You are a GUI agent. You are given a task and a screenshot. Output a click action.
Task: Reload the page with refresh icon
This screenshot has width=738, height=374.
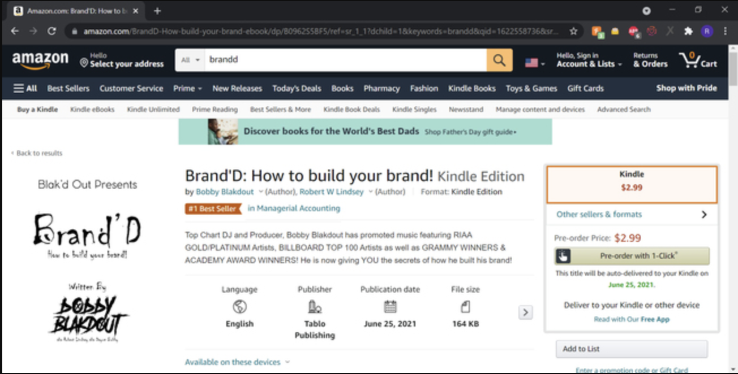(x=52, y=31)
